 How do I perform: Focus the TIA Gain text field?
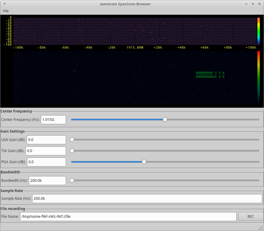pos(46,151)
